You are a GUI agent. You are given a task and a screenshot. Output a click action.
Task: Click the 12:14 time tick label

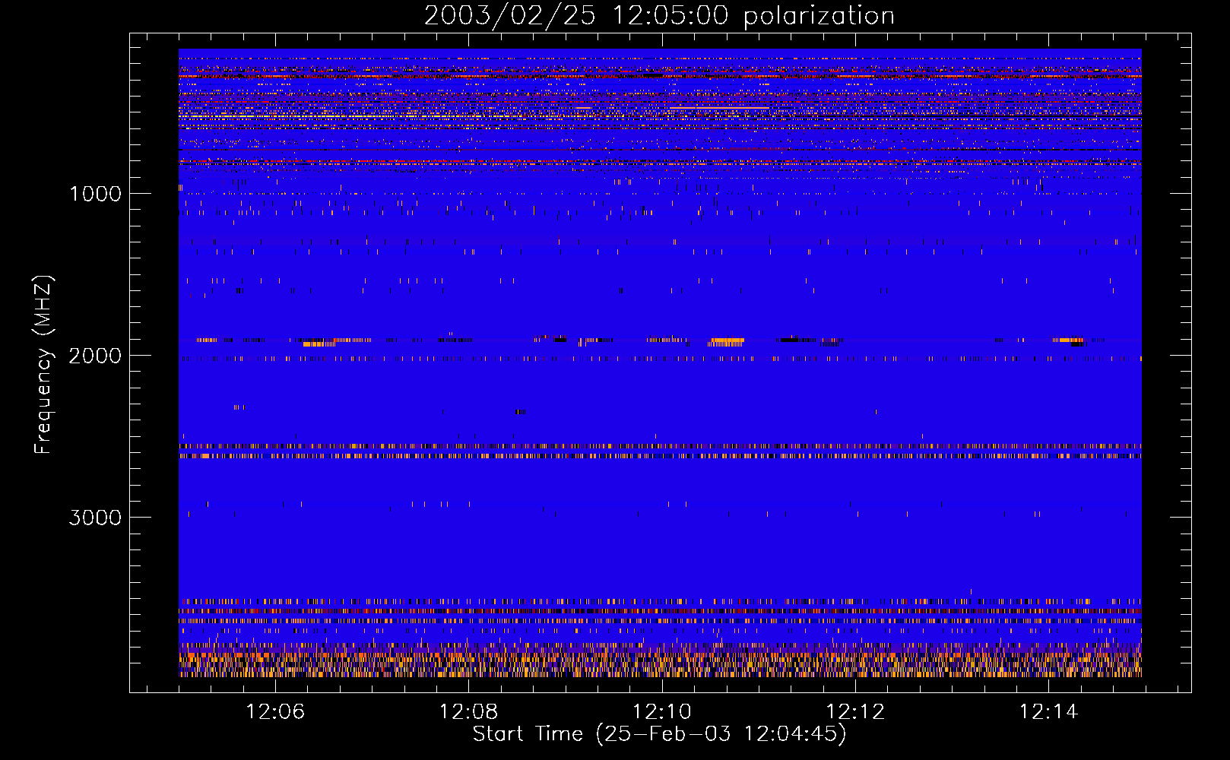(1048, 711)
